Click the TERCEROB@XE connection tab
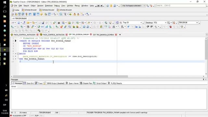Image resolution: width=208 pixels, height=117 pixels. [x=19, y=19]
